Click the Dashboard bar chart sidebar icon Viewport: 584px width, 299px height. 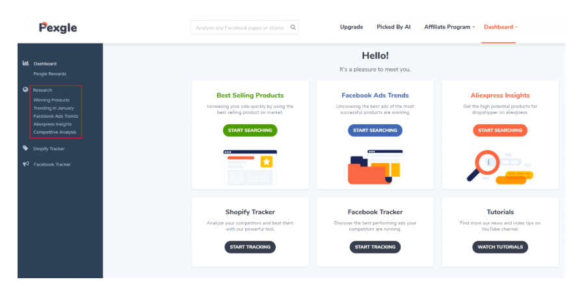[25, 63]
